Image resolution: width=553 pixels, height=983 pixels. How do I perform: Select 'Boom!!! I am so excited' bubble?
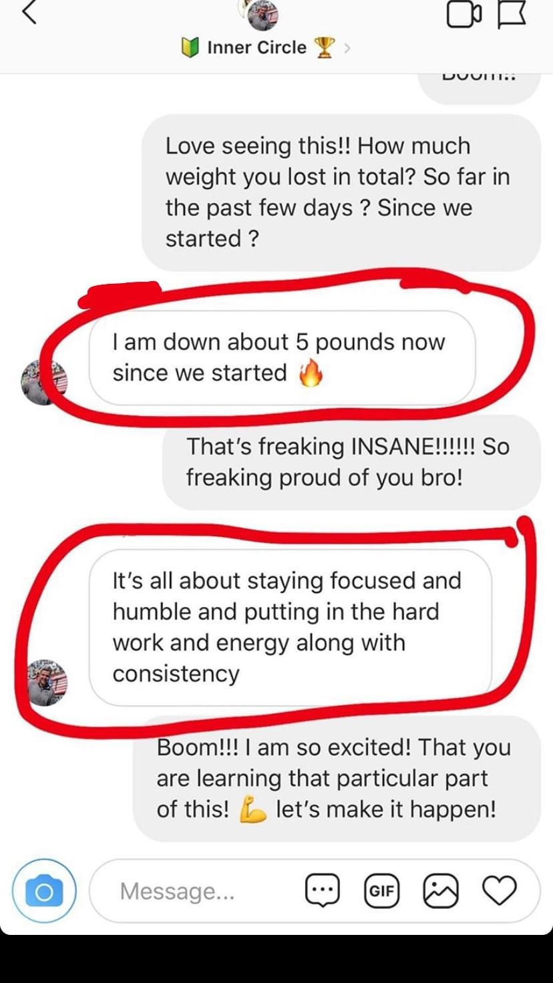coord(337,779)
